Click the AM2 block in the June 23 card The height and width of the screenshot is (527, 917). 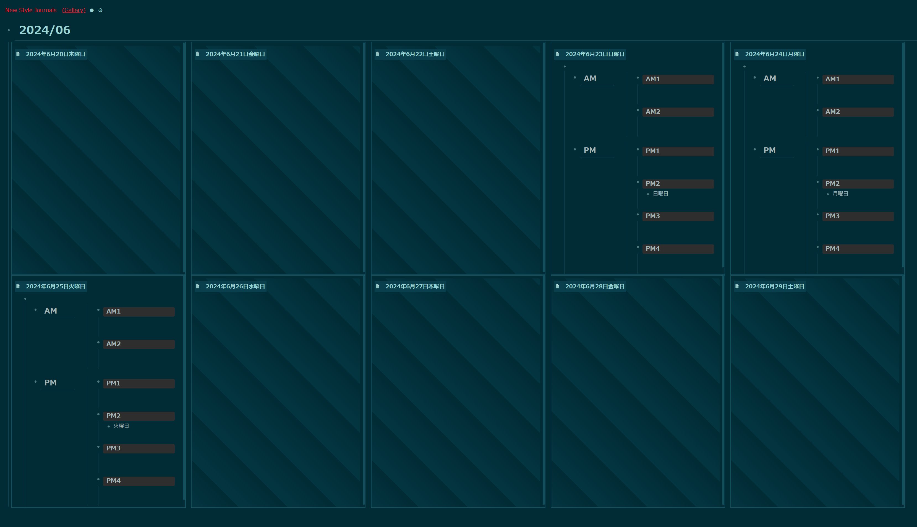(x=678, y=112)
